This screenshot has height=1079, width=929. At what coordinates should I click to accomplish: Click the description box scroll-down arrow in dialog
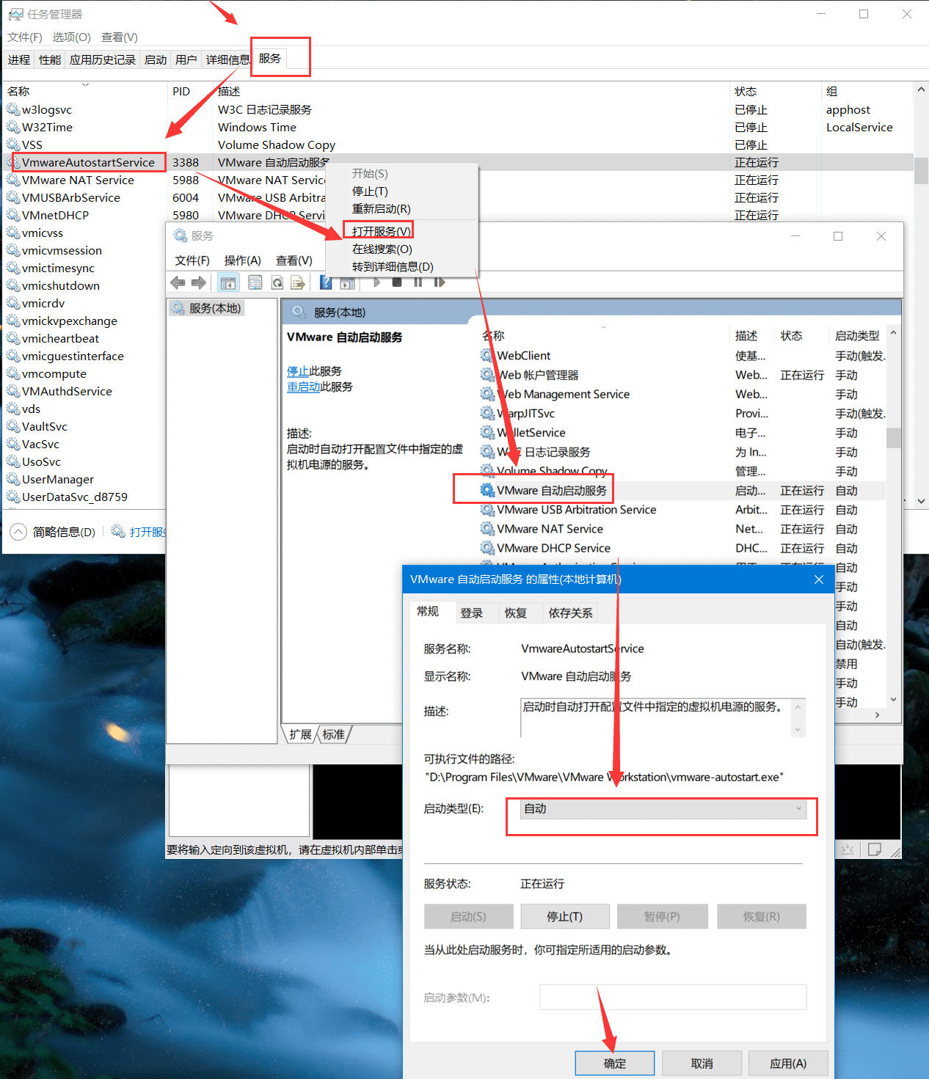pos(798,729)
